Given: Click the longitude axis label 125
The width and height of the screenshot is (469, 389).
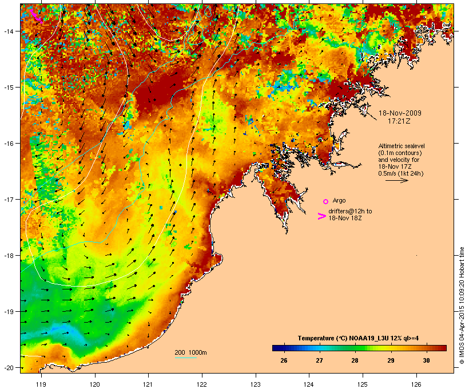Looking at the screenshot, I should point(363,384).
